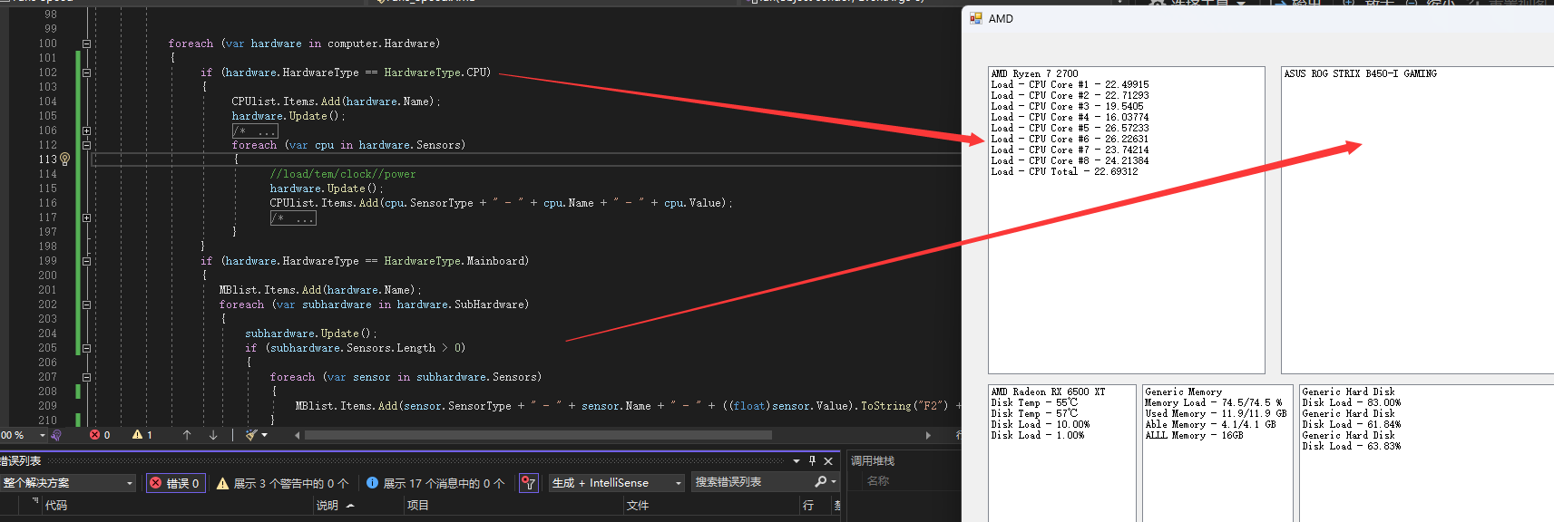
Task: Open code cleanup dropdown arrow beside broom
Action: pyautogui.click(x=265, y=435)
